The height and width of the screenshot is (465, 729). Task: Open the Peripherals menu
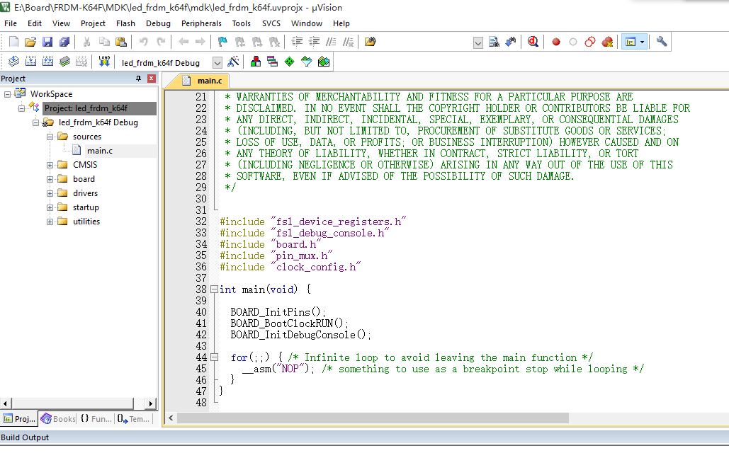[201, 23]
